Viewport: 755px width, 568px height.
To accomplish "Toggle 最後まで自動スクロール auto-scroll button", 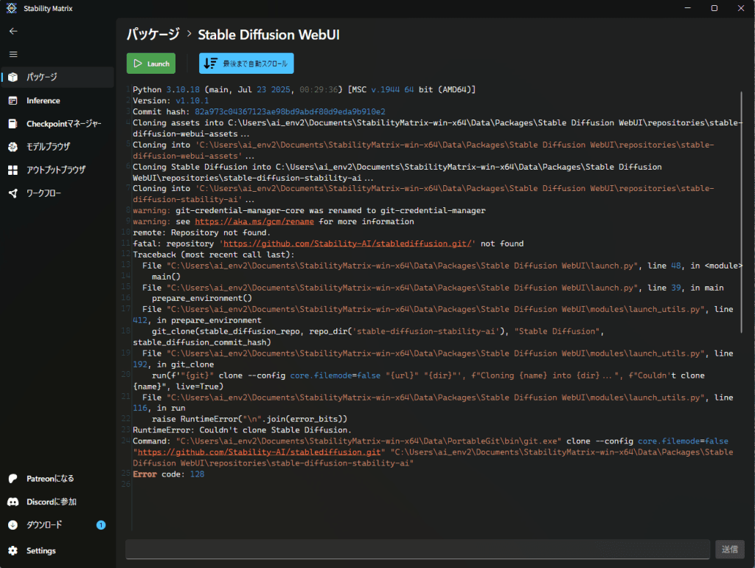I will pyautogui.click(x=246, y=63).
